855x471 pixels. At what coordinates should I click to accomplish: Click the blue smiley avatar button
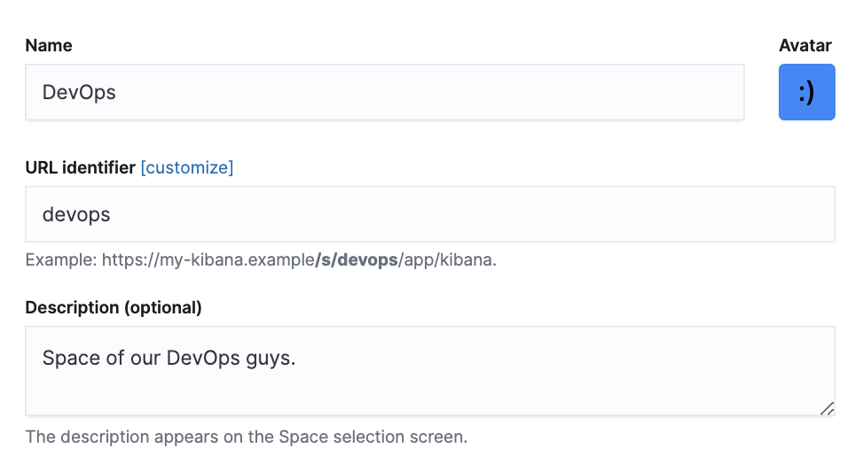(x=806, y=92)
